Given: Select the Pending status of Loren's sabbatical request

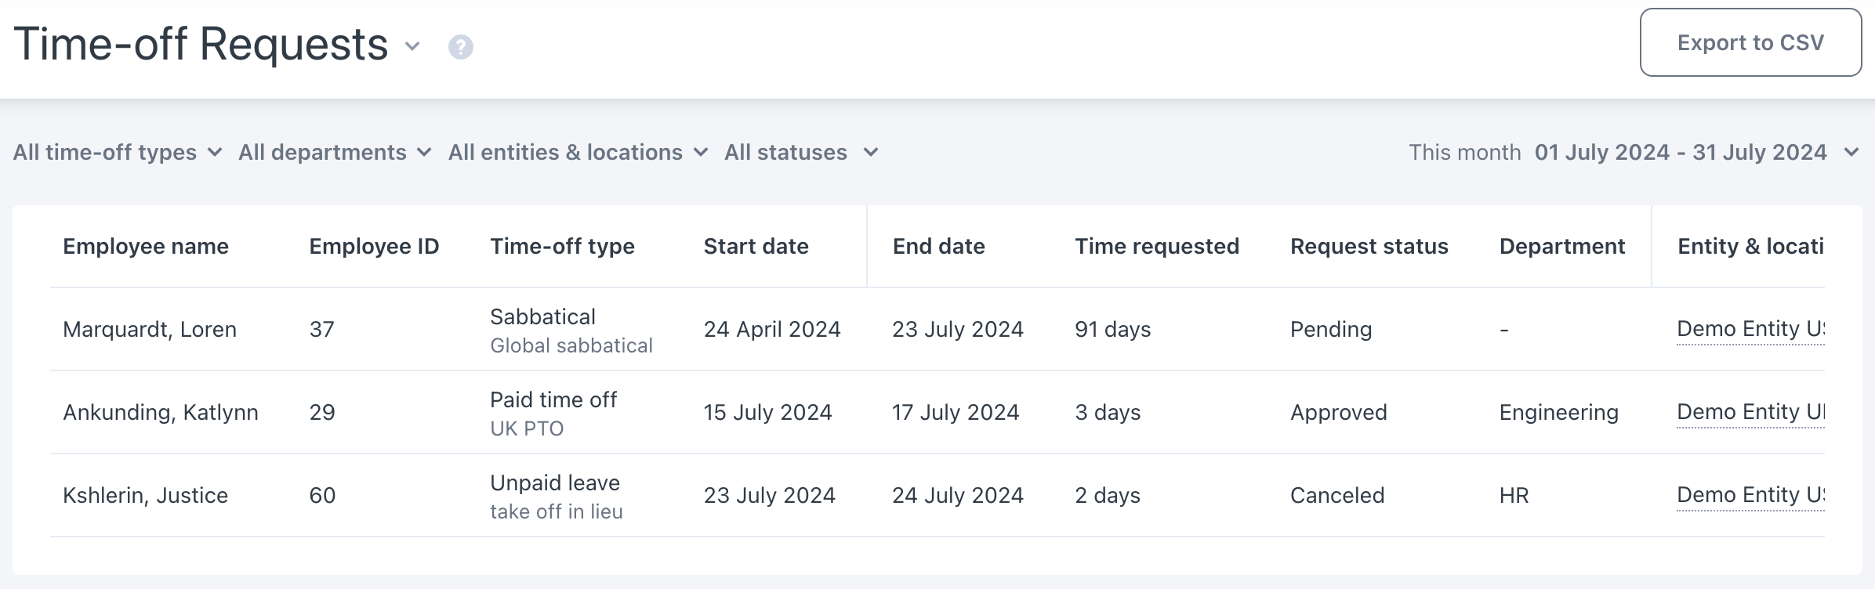Looking at the screenshot, I should (x=1330, y=329).
